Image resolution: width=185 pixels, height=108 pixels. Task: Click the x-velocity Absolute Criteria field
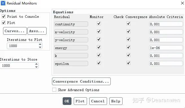click(166, 32)
